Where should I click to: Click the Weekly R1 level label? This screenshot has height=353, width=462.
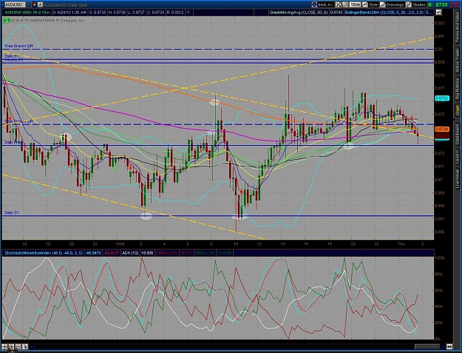point(13,60)
